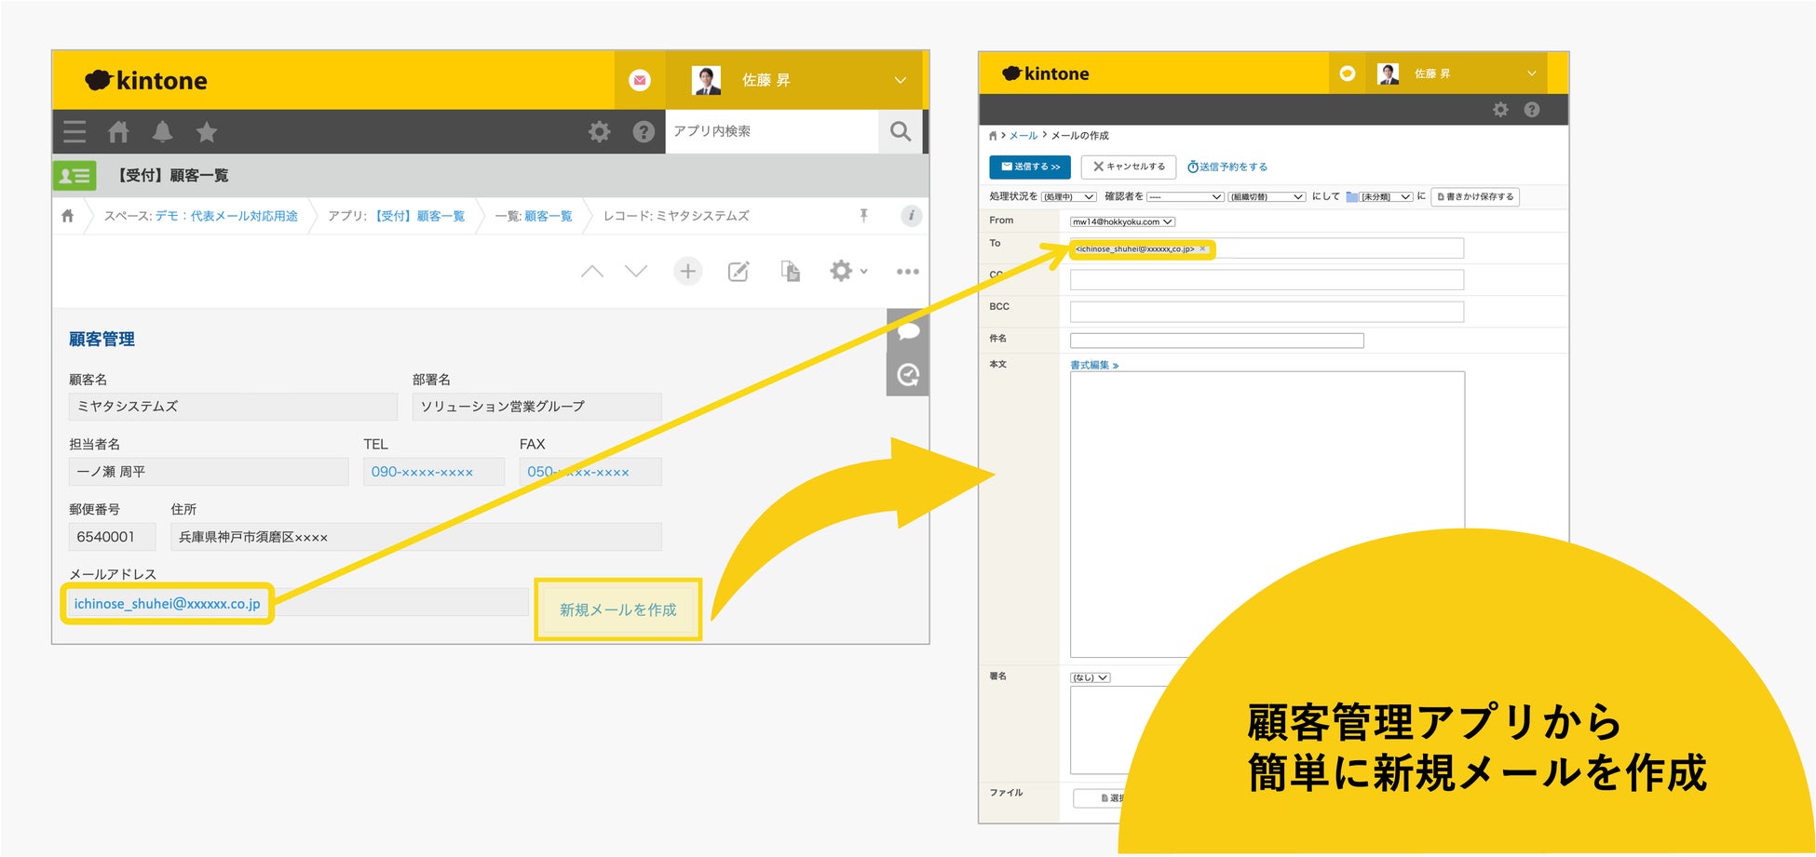This screenshot has width=1816, height=857.
Task: Click the home icon in mail breadcrumb
Action: [993, 136]
